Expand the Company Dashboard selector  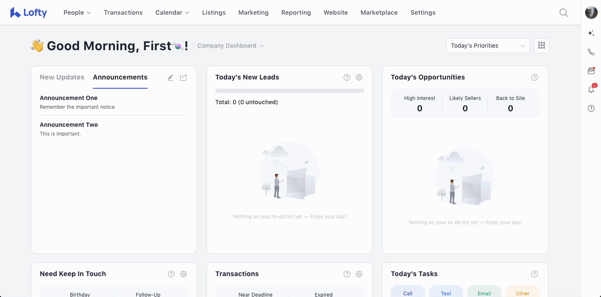pos(231,46)
